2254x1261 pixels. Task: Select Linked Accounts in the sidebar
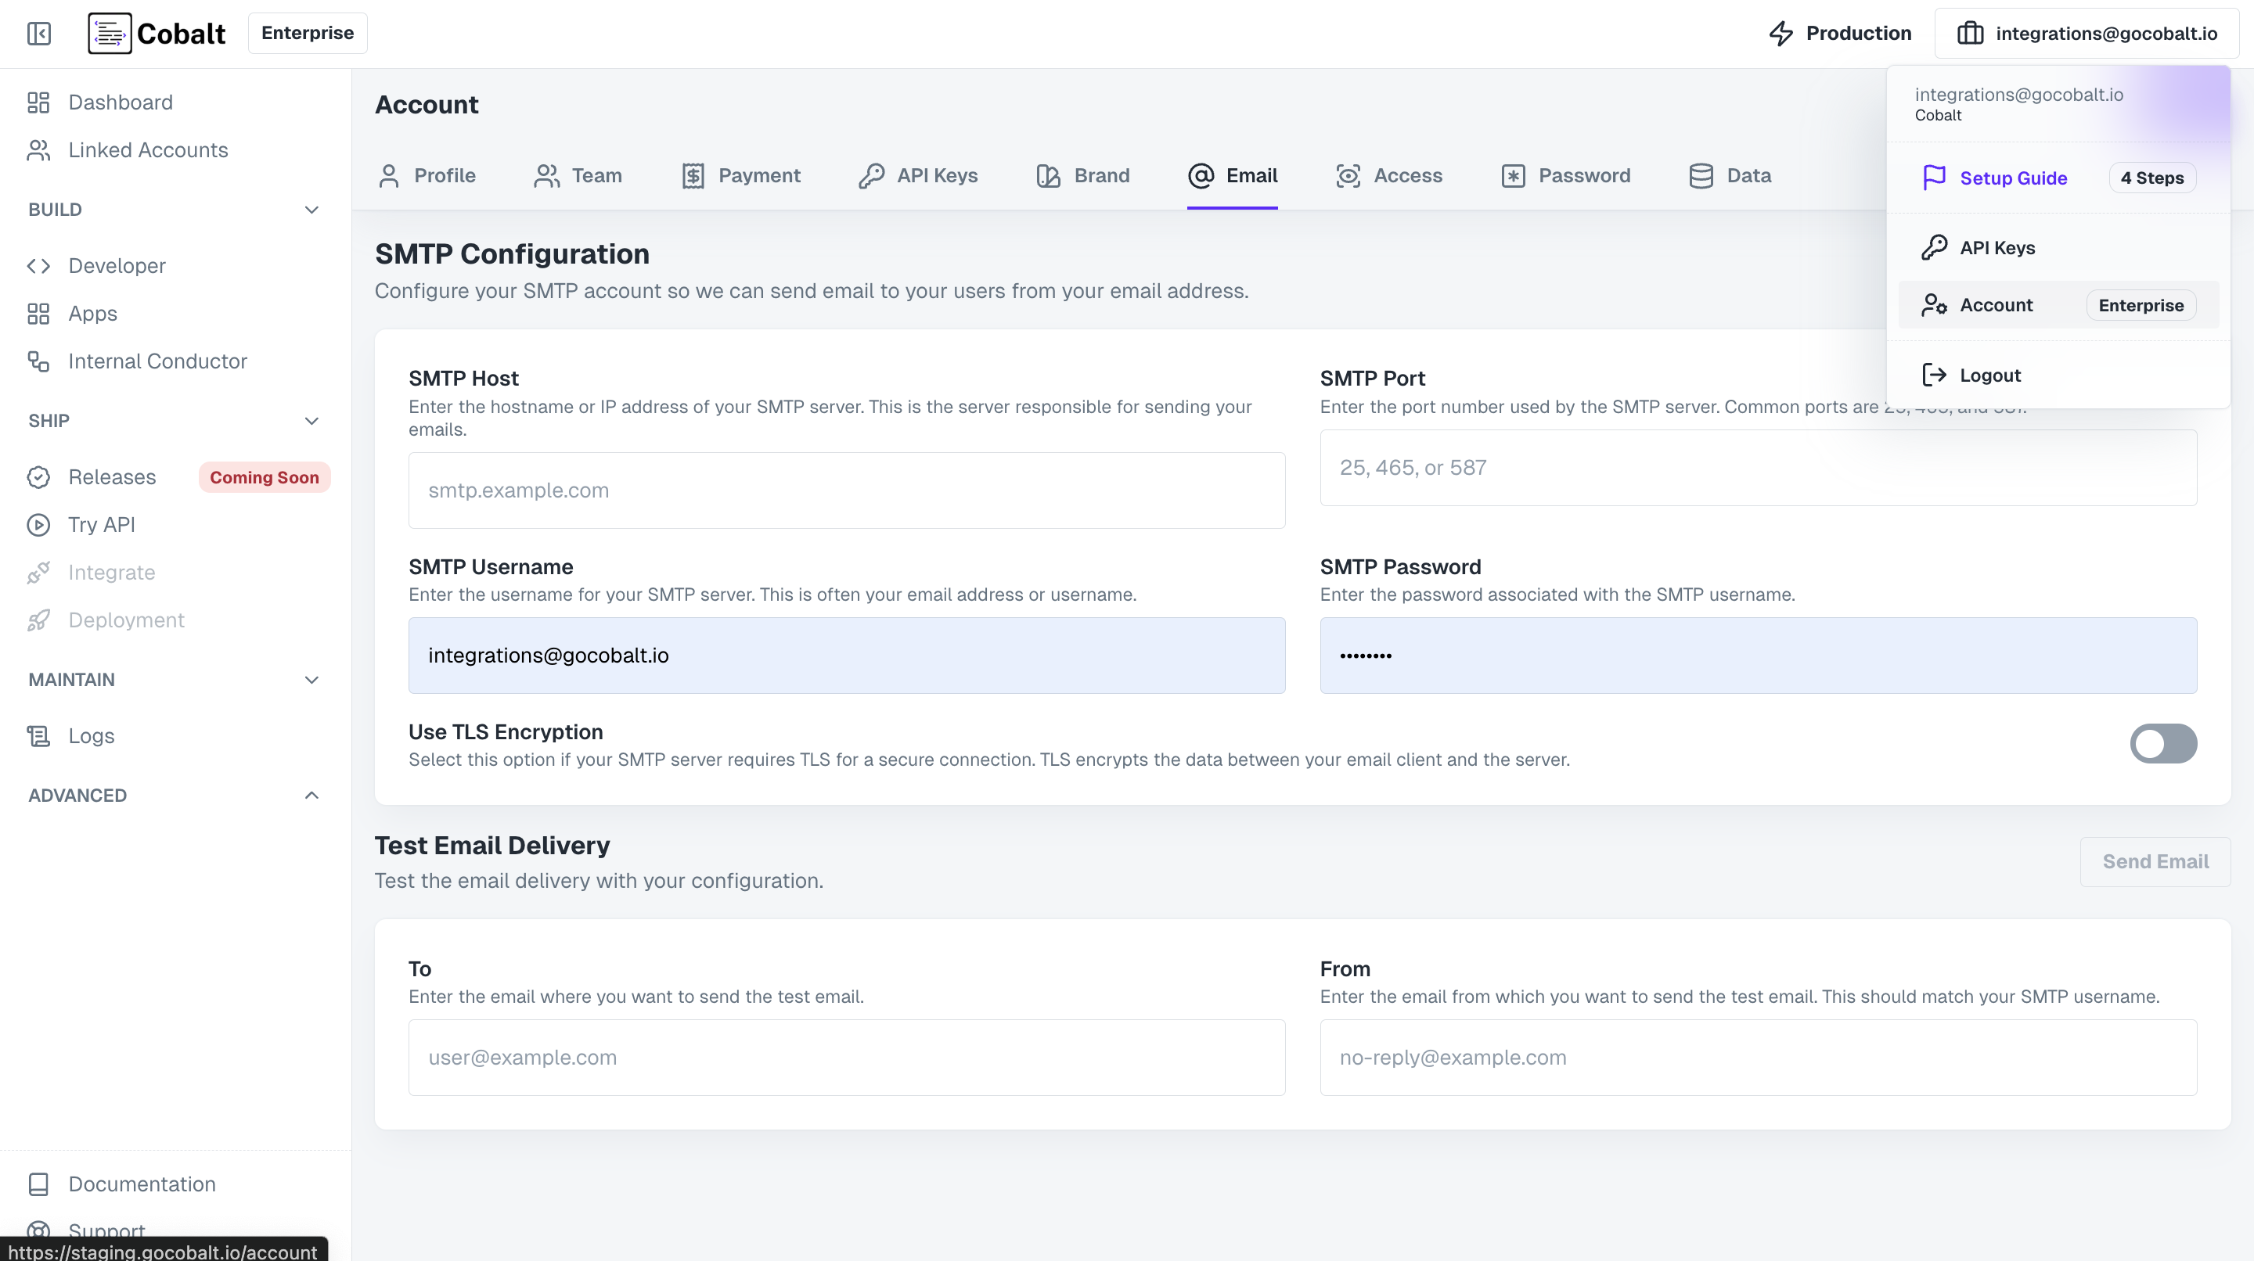(147, 149)
